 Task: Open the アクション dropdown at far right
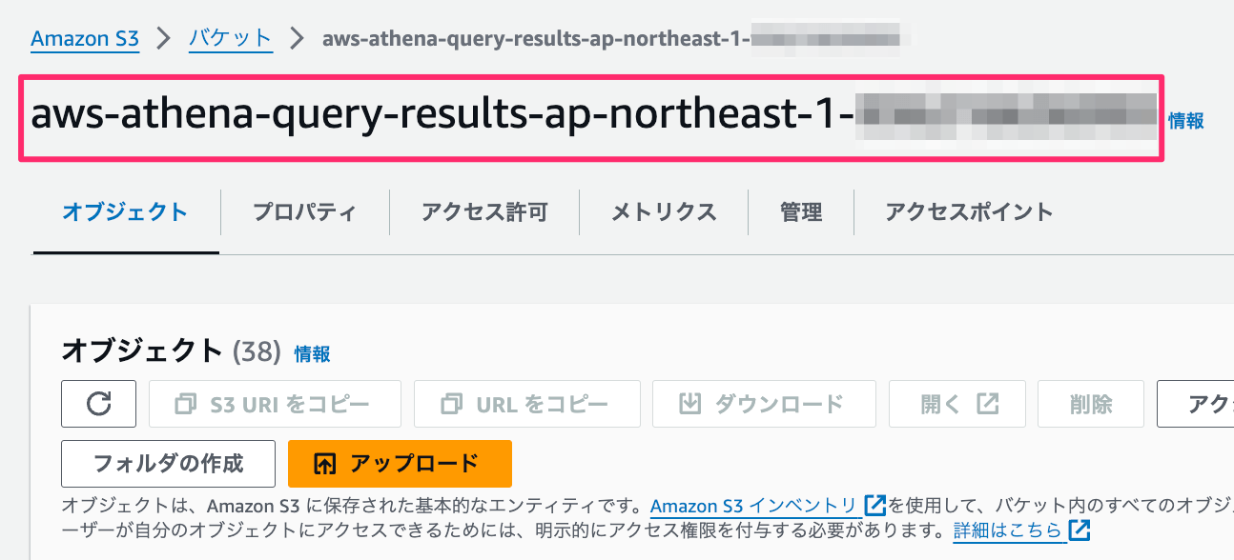[x=1207, y=403]
